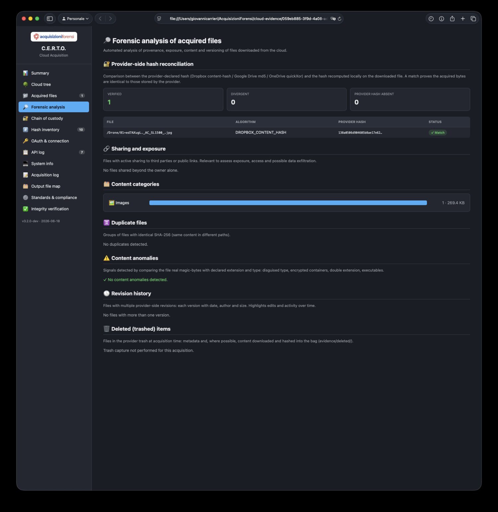Show the tab overview icon
Screen dimensions: 498x512
coord(473,19)
